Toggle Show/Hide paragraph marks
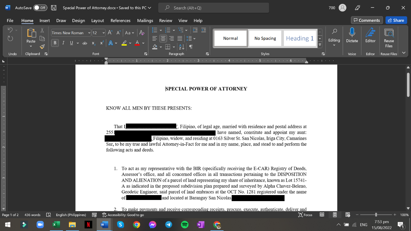The image size is (411, 231). point(191,47)
